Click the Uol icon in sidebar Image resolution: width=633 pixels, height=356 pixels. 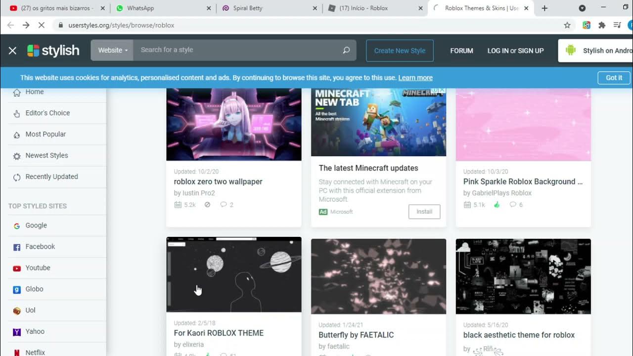pyautogui.click(x=17, y=311)
